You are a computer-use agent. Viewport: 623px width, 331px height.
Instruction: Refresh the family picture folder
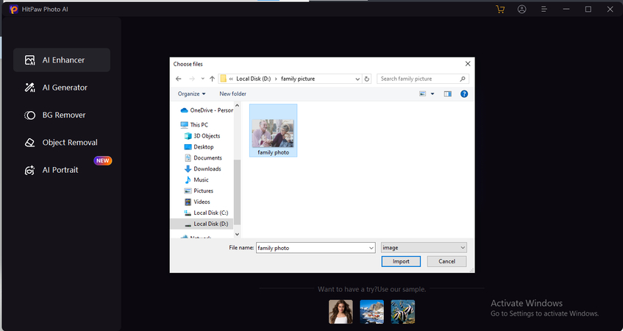(367, 79)
